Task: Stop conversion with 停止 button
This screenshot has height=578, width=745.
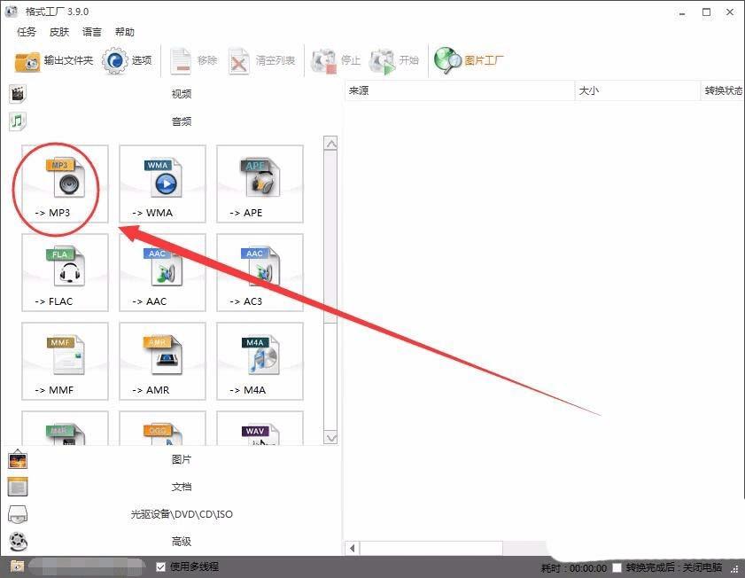Action: [x=336, y=61]
